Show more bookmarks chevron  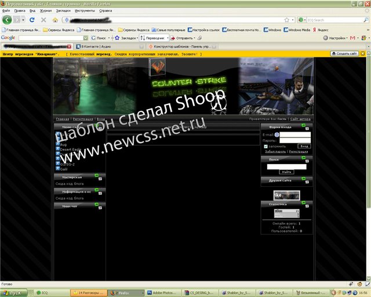pos(368,30)
